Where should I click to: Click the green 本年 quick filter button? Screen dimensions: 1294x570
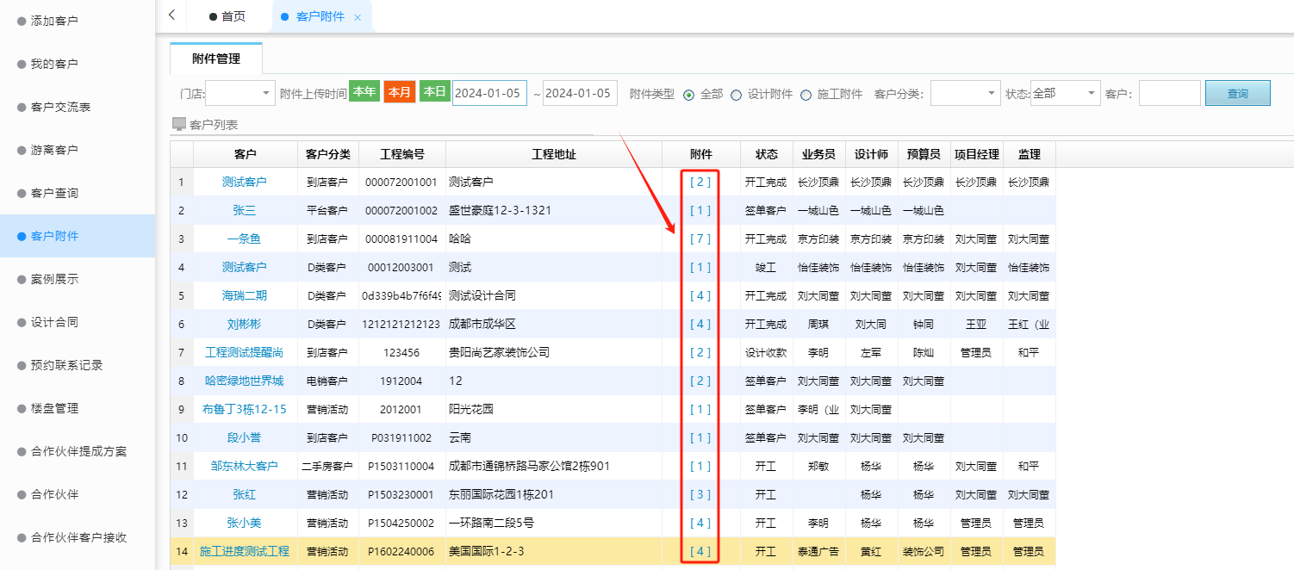(x=364, y=91)
